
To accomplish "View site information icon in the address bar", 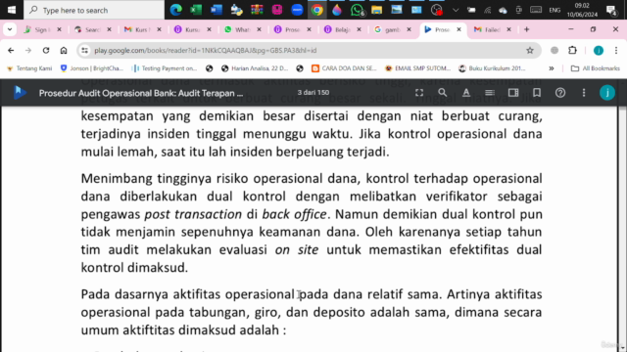I will [x=84, y=50].
